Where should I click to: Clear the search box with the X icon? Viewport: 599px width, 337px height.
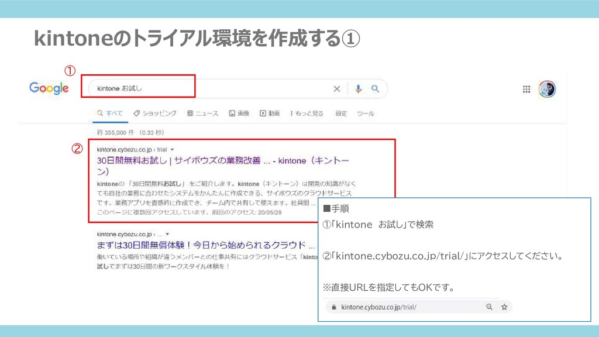(336, 89)
